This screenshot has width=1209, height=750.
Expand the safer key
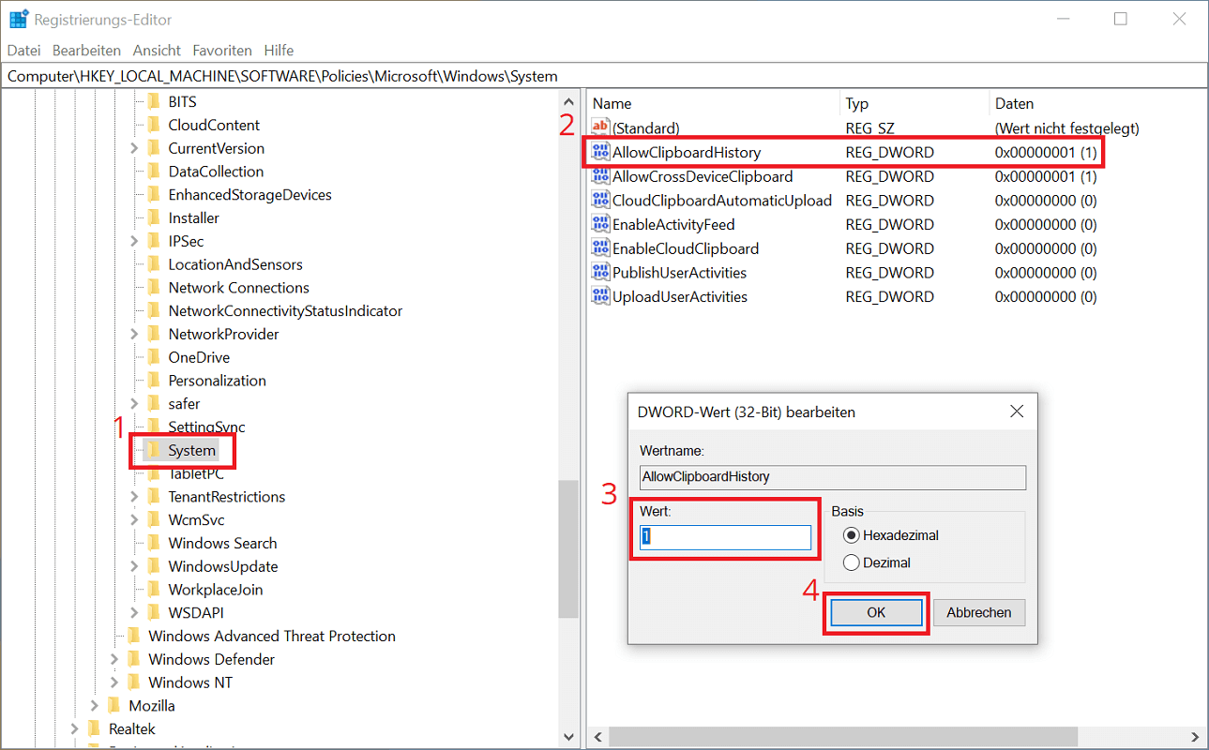pos(133,403)
